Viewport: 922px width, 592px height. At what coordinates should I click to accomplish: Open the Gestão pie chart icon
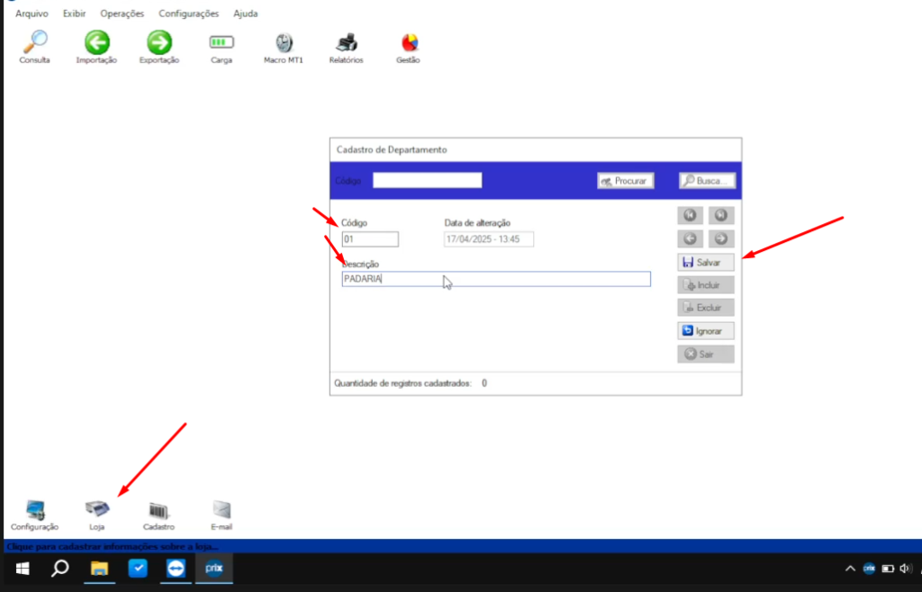(408, 42)
